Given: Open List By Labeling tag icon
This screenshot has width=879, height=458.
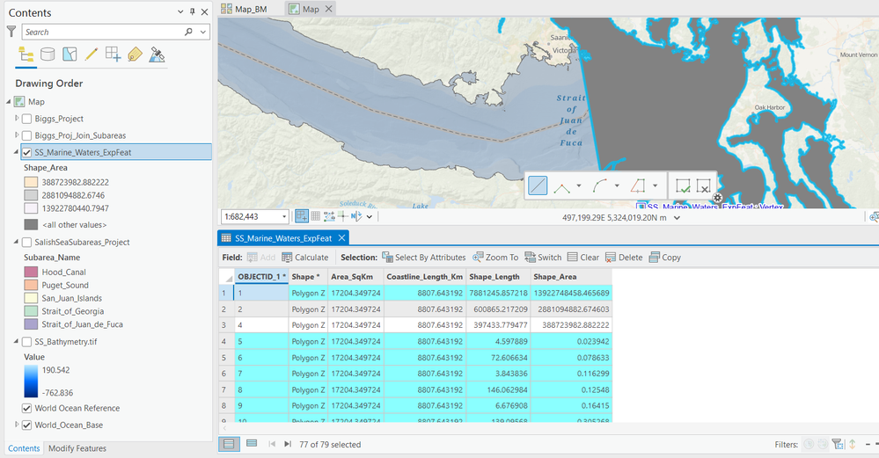Looking at the screenshot, I should [x=135, y=55].
